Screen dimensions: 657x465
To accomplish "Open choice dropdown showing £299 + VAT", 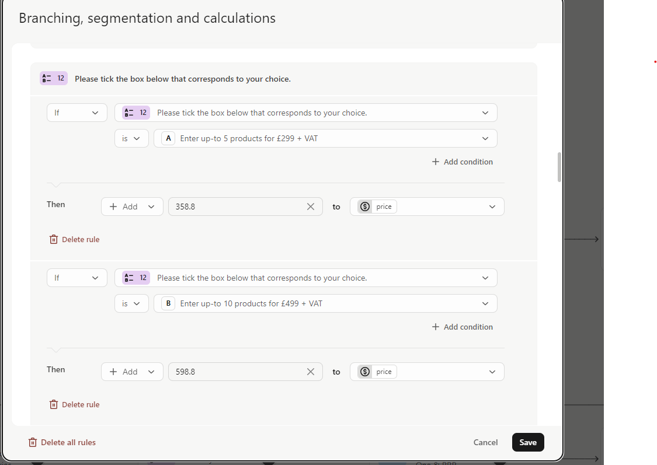I will click(x=325, y=138).
